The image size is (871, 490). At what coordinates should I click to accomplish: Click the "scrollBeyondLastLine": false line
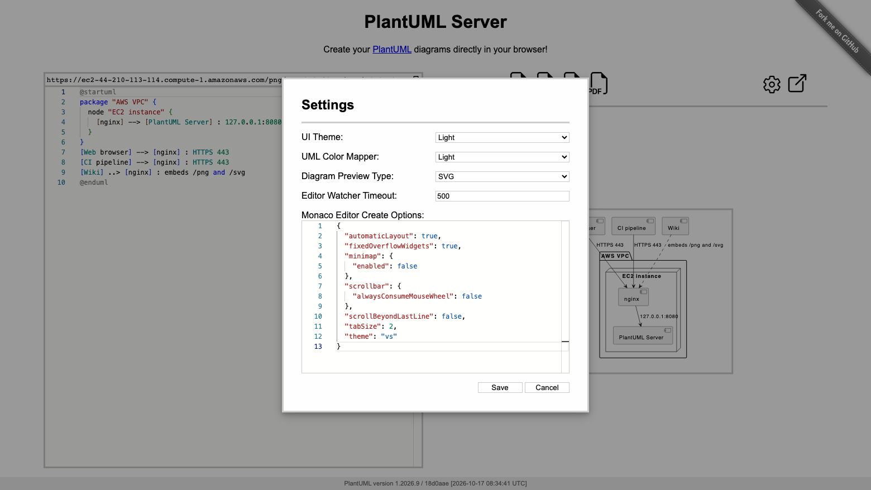pyautogui.click(x=405, y=316)
